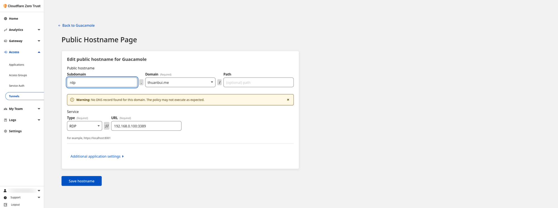Click the Logs document icon
558x208 pixels.
(x=5, y=120)
